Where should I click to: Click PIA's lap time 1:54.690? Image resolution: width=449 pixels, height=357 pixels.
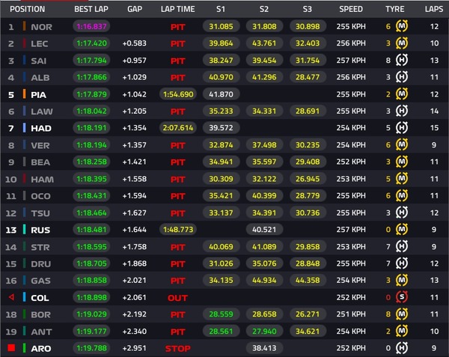coord(177,94)
